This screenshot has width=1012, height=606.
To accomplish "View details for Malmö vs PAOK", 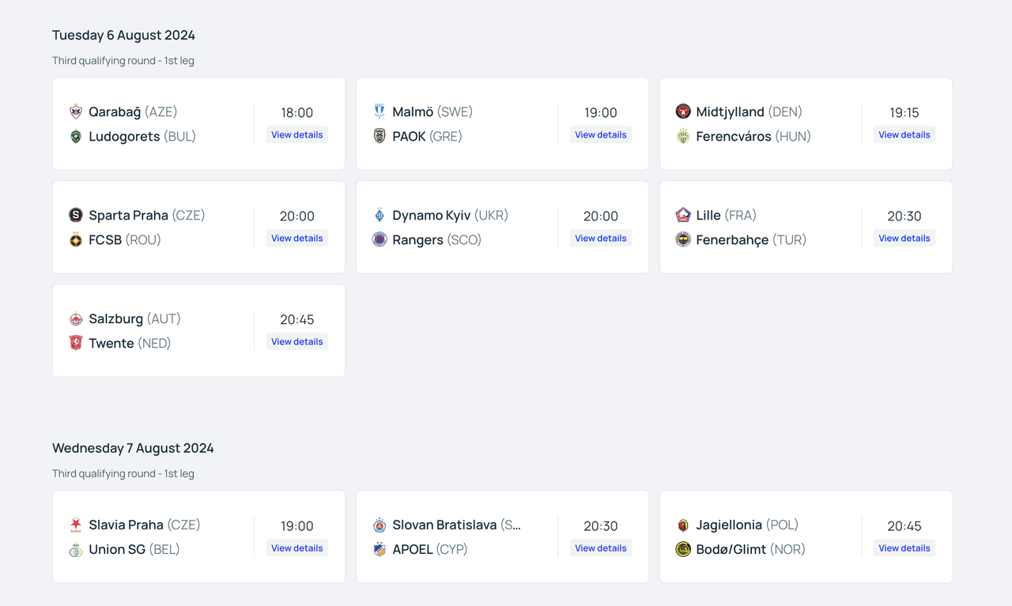I will coord(601,135).
